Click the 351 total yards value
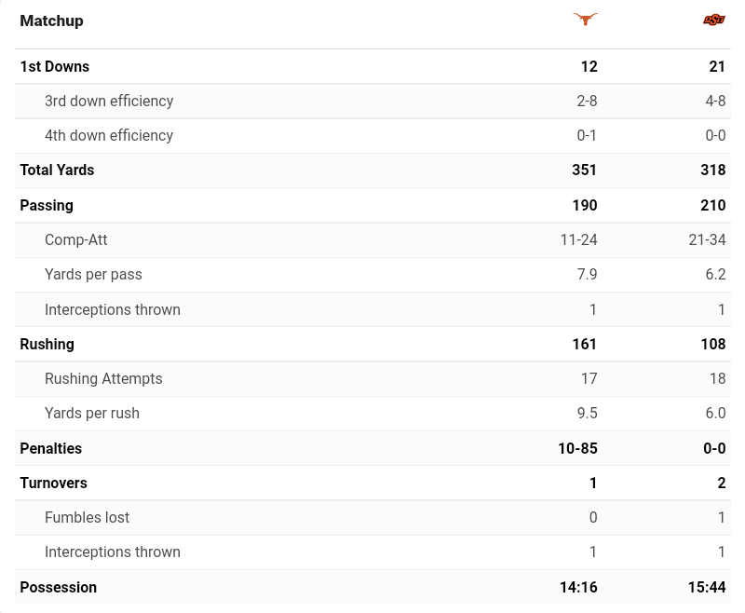Viewport: 745px width, 613px height. point(585,170)
